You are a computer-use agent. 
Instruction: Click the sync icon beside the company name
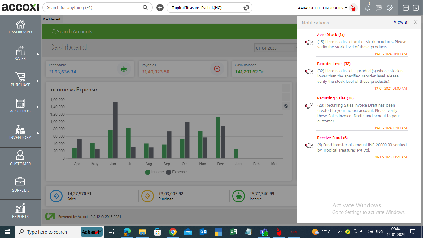click(246, 8)
